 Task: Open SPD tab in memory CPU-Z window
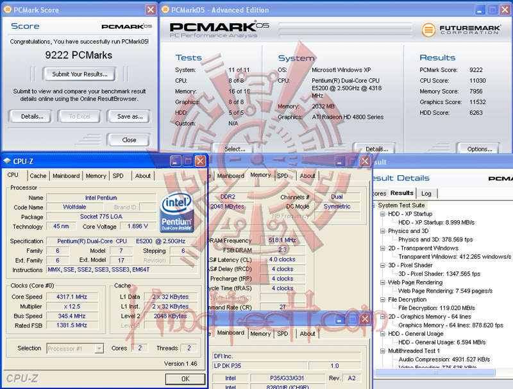(x=283, y=176)
